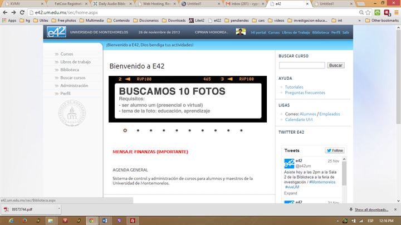Screen dimensions: 401x225
Task: Open the Viber taskbar icon
Action: click(119, 221)
